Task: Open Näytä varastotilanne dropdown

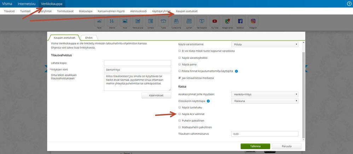Action: coord(265,45)
